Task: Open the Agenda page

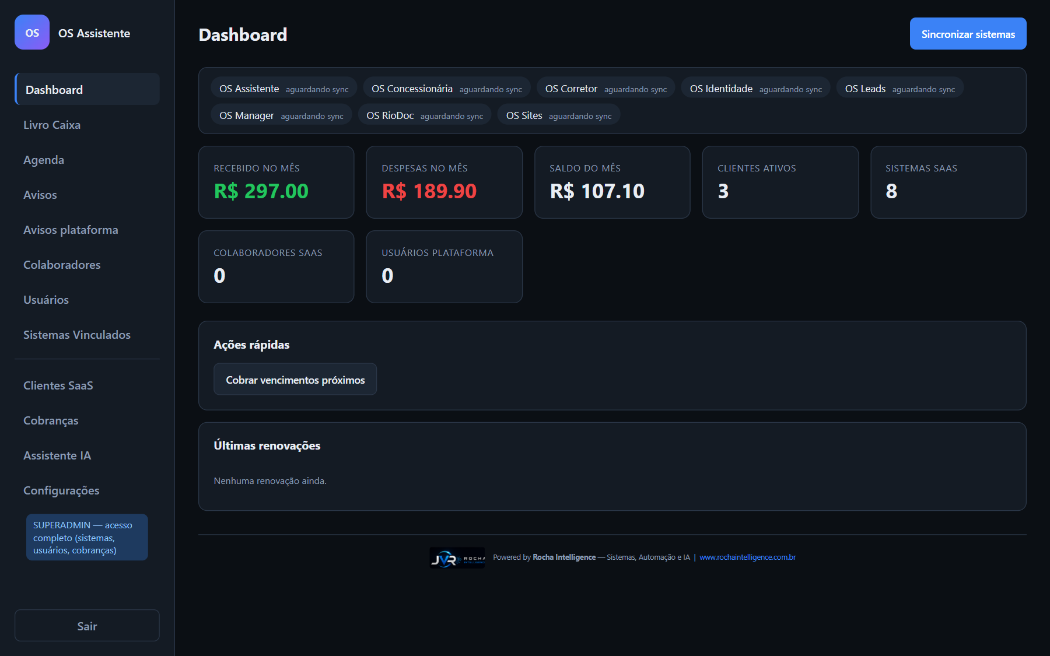Action: point(87,160)
